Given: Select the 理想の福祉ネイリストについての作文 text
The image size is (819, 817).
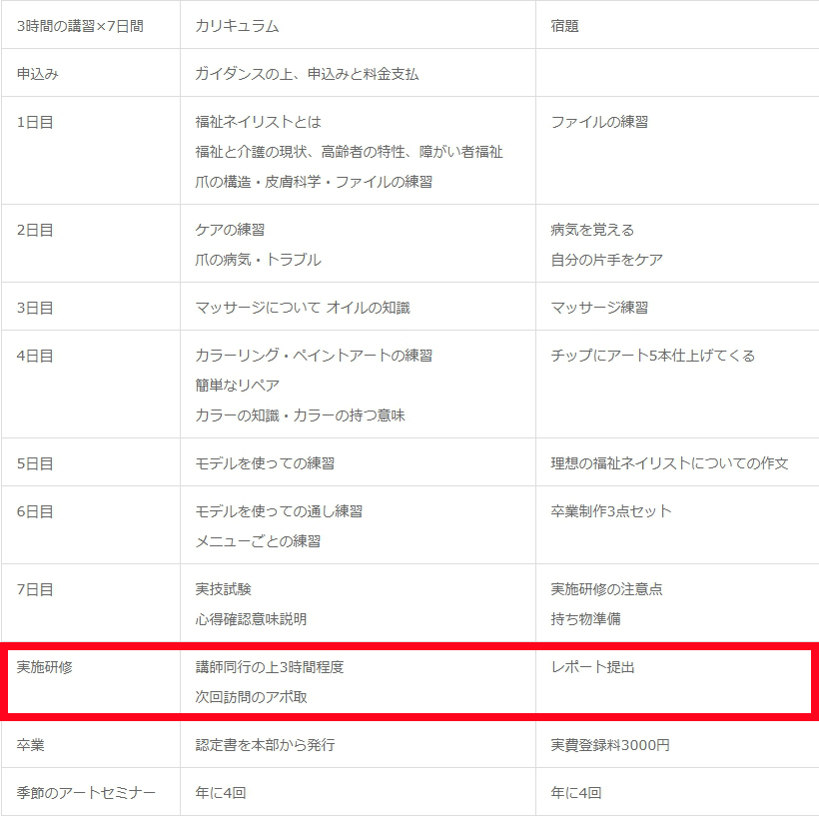Looking at the screenshot, I should pos(669,463).
